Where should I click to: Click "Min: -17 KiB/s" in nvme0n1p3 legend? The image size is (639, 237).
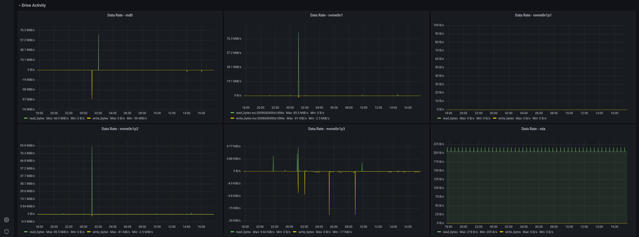click(x=342, y=232)
